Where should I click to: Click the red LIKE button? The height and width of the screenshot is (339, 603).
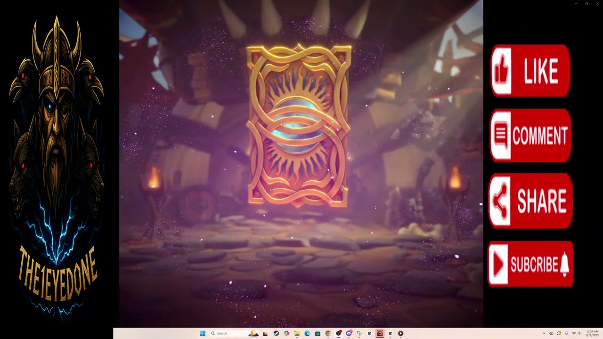click(x=530, y=71)
